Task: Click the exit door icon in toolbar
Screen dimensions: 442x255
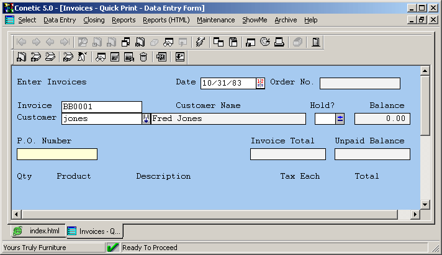Action: click(x=316, y=43)
